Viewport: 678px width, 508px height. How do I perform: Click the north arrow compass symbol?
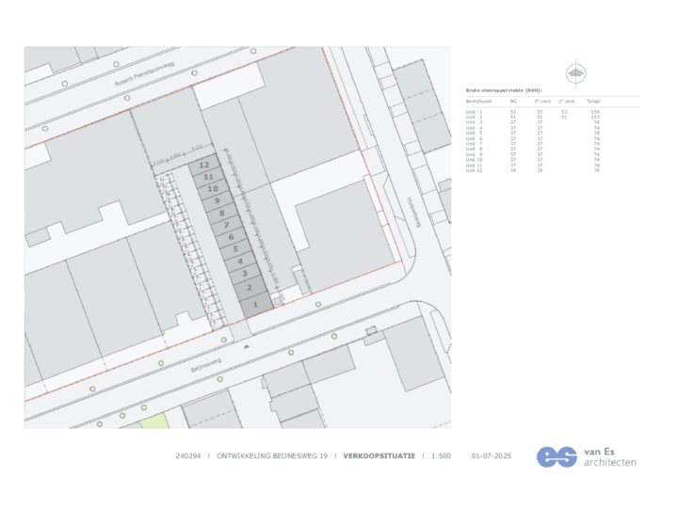coord(573,74)
